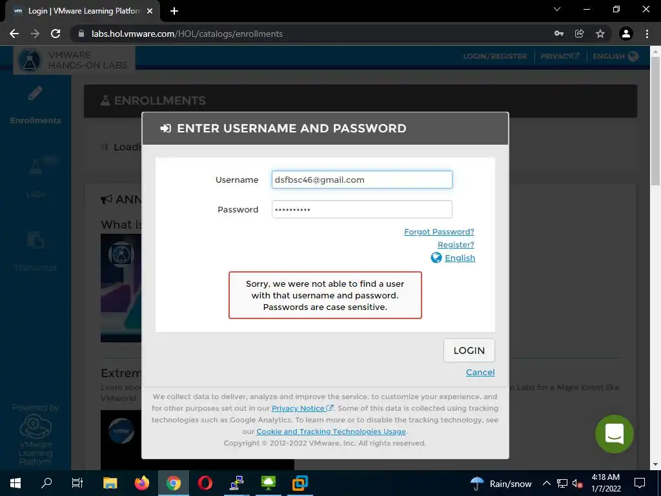Click the LOGIN button
The height and width of the screenshot is (496, 661).
[x=469, y=351]
